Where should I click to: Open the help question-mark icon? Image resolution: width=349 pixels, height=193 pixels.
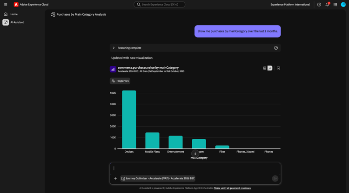pos(319,5)
